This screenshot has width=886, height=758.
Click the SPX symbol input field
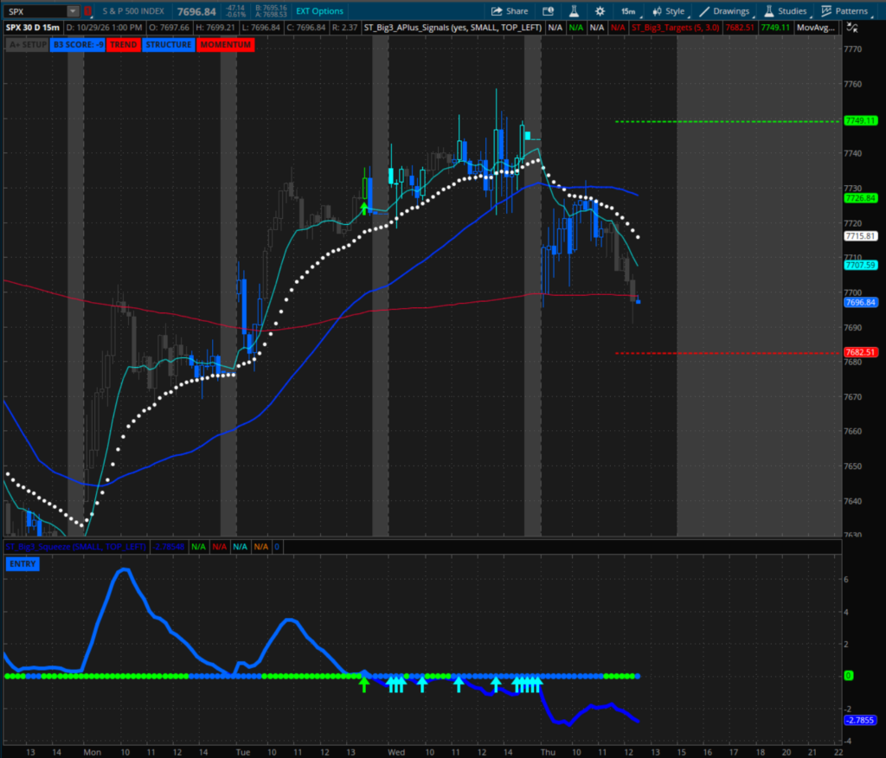coord(35,11)
